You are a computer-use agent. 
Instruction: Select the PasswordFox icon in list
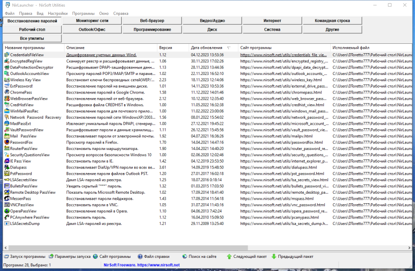(x=7, y=142)
